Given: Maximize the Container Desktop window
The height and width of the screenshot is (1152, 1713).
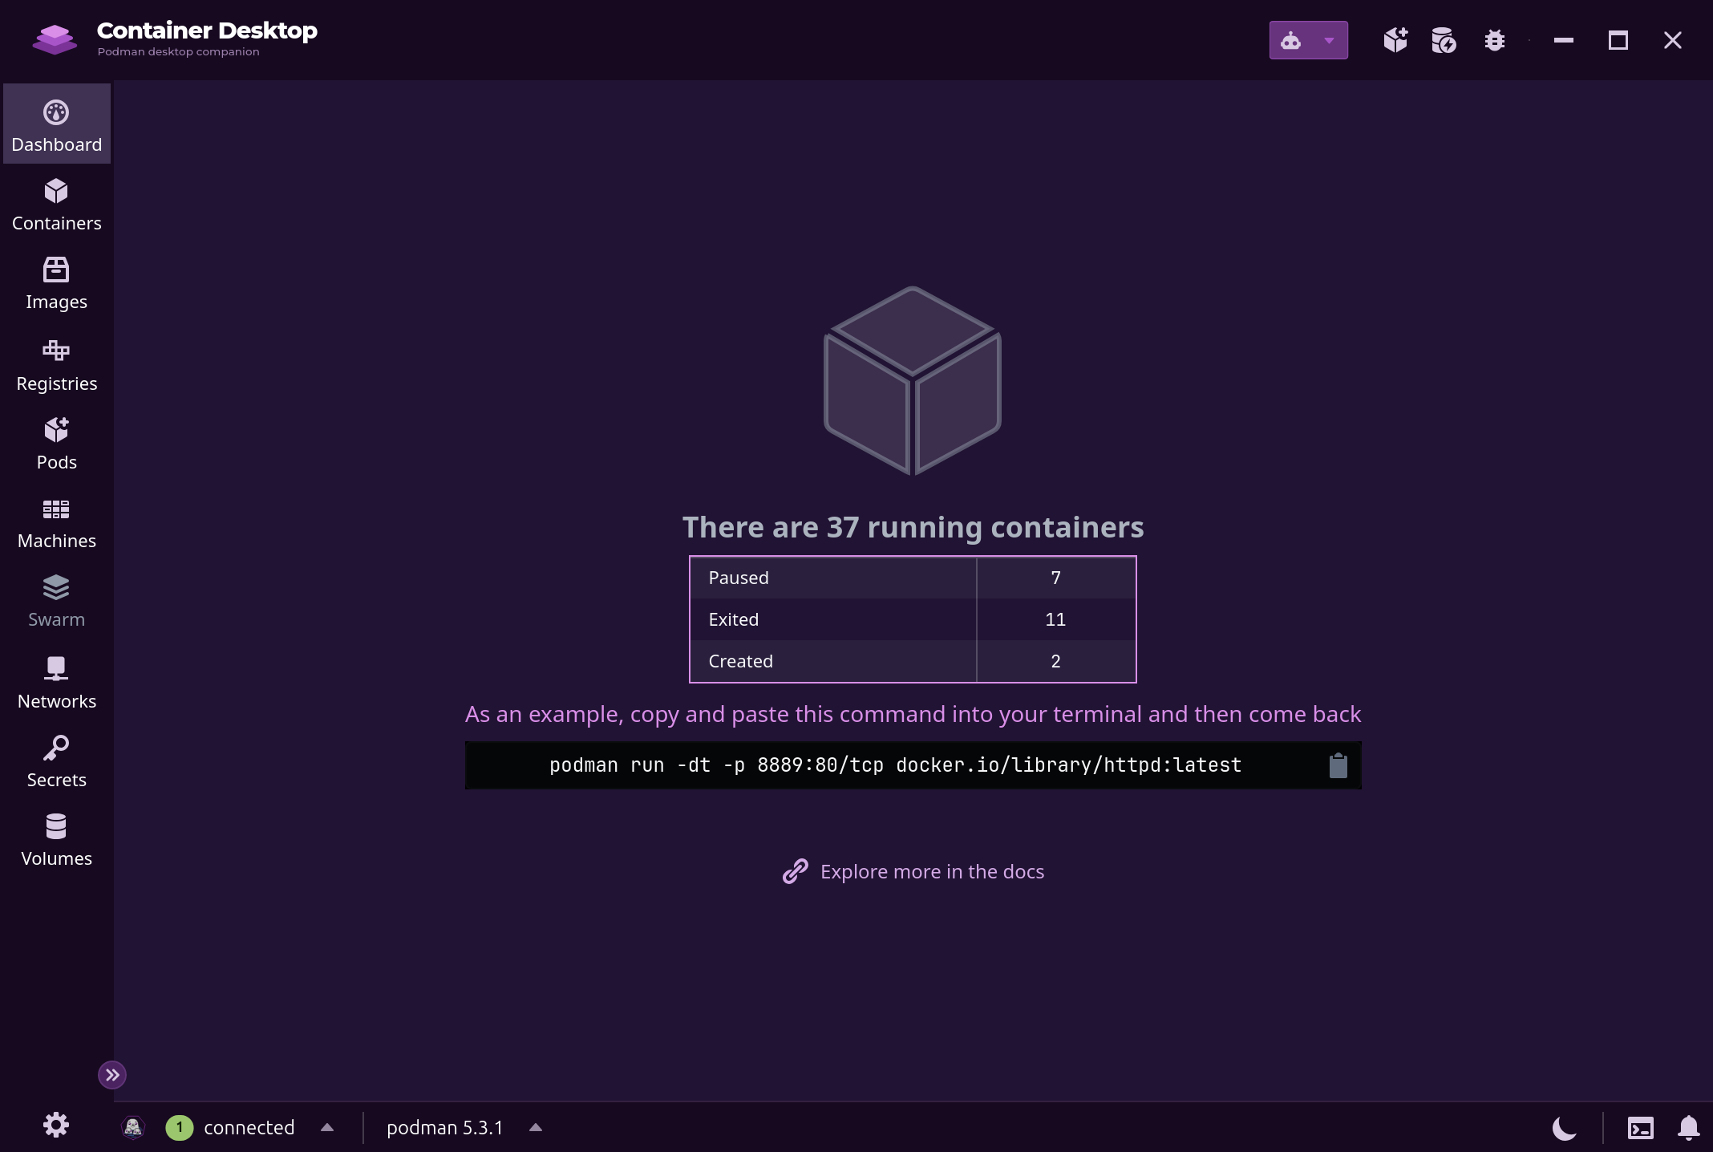Looking at the screenshot, I should click(x=1618, y=40).
